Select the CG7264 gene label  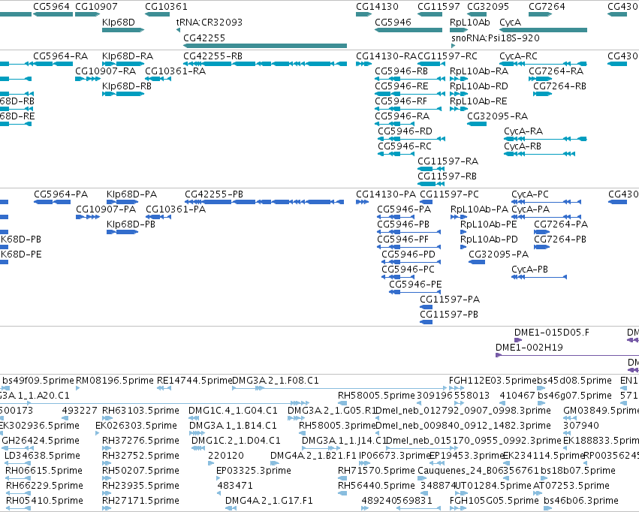547,7
